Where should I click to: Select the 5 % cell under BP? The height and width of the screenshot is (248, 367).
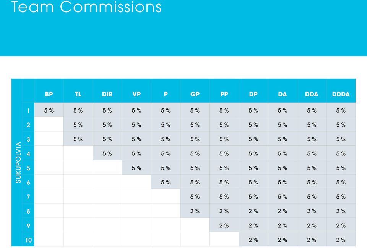click(x=49, y=110)
